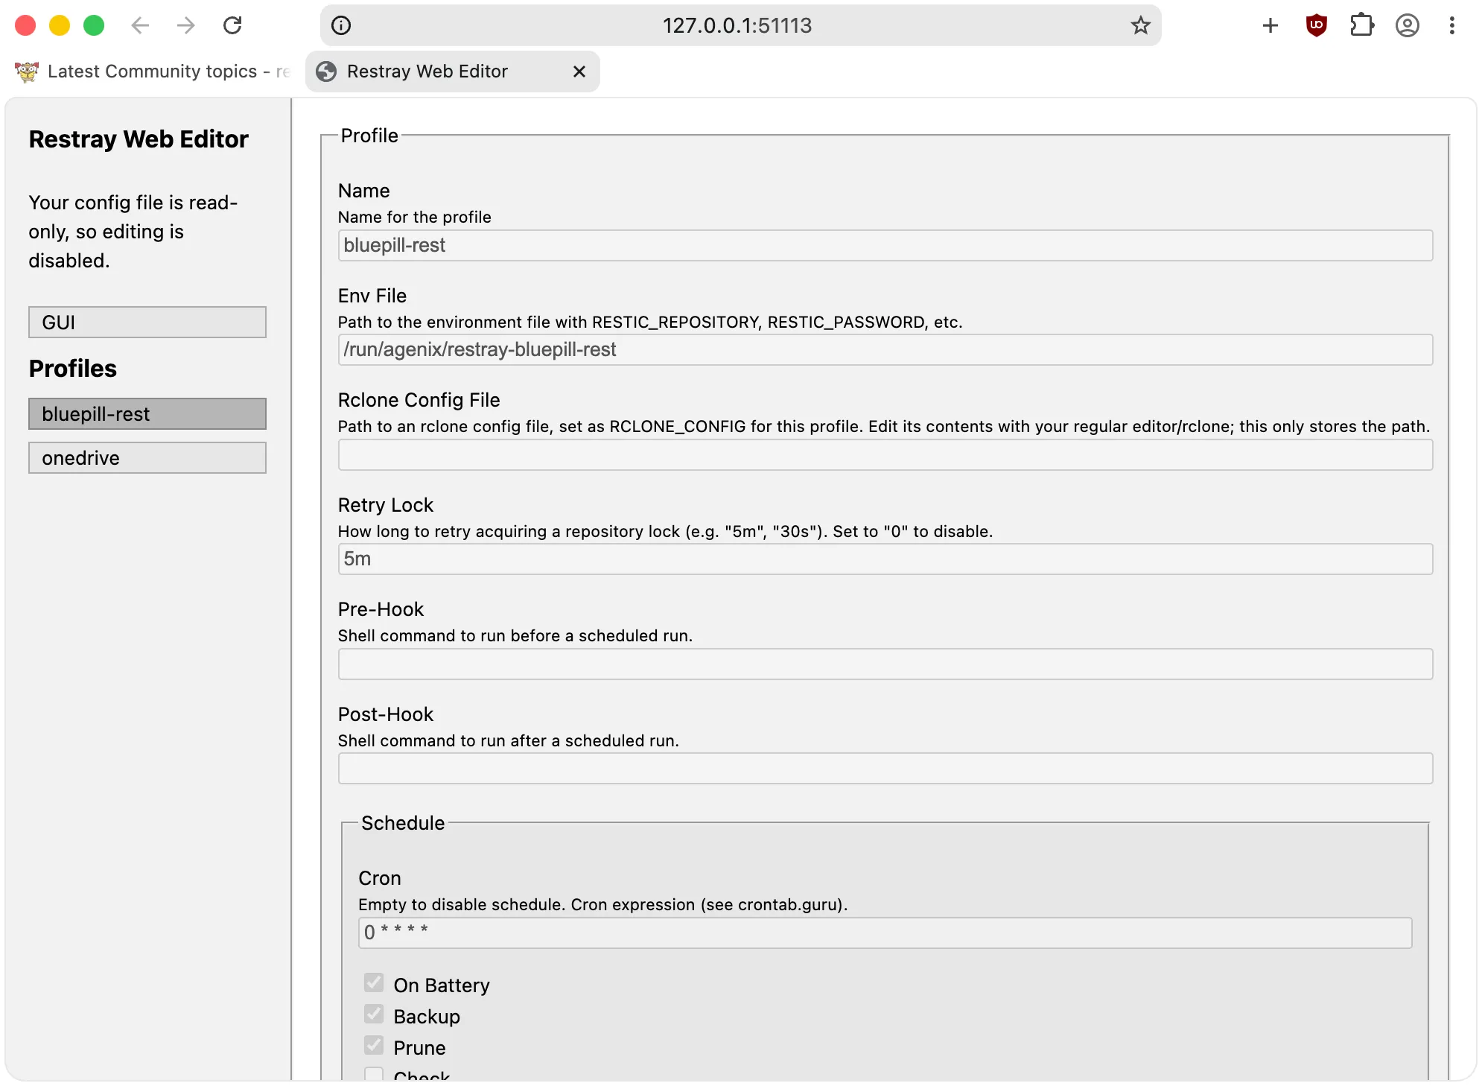The height and width of the screenshot is (1086, 1482).
Task: Click the Pre-Hook command field
Action: (x=885, y=664)
